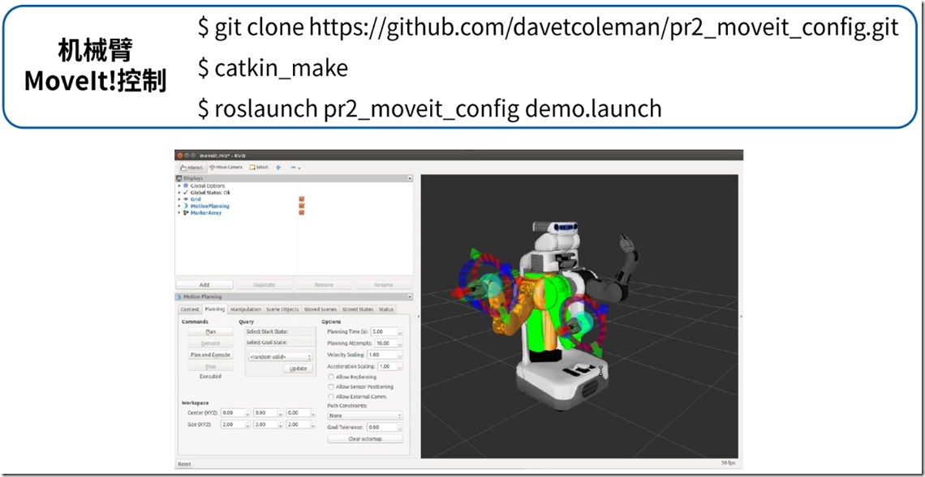Expand the Global Options tree row
925x477 pixels.
(179, 186)
